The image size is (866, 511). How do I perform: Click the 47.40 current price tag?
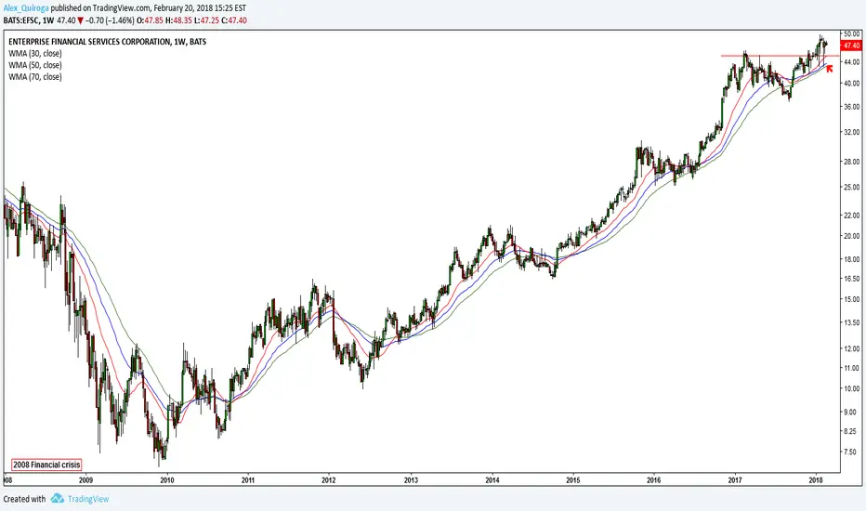point(852,46)
